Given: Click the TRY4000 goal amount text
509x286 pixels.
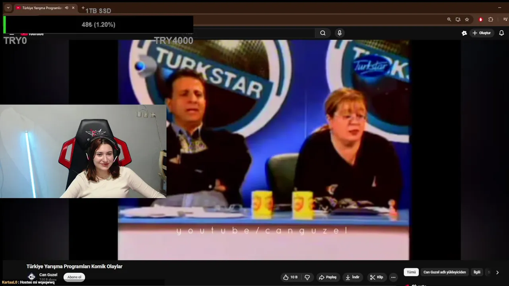Looking at the screenshot, I should tap(173, 41).
